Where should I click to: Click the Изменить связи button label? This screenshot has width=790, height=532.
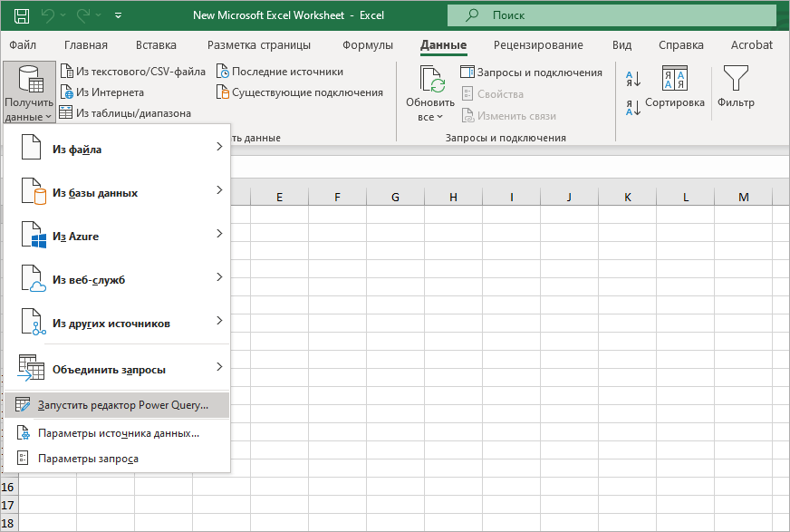(x=517, y=116)
